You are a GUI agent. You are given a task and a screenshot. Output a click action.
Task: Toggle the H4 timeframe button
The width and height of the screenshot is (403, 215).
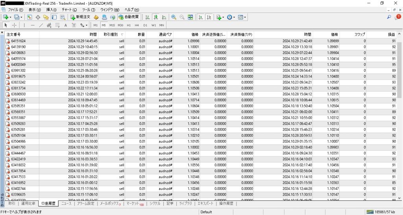point(137,25)
